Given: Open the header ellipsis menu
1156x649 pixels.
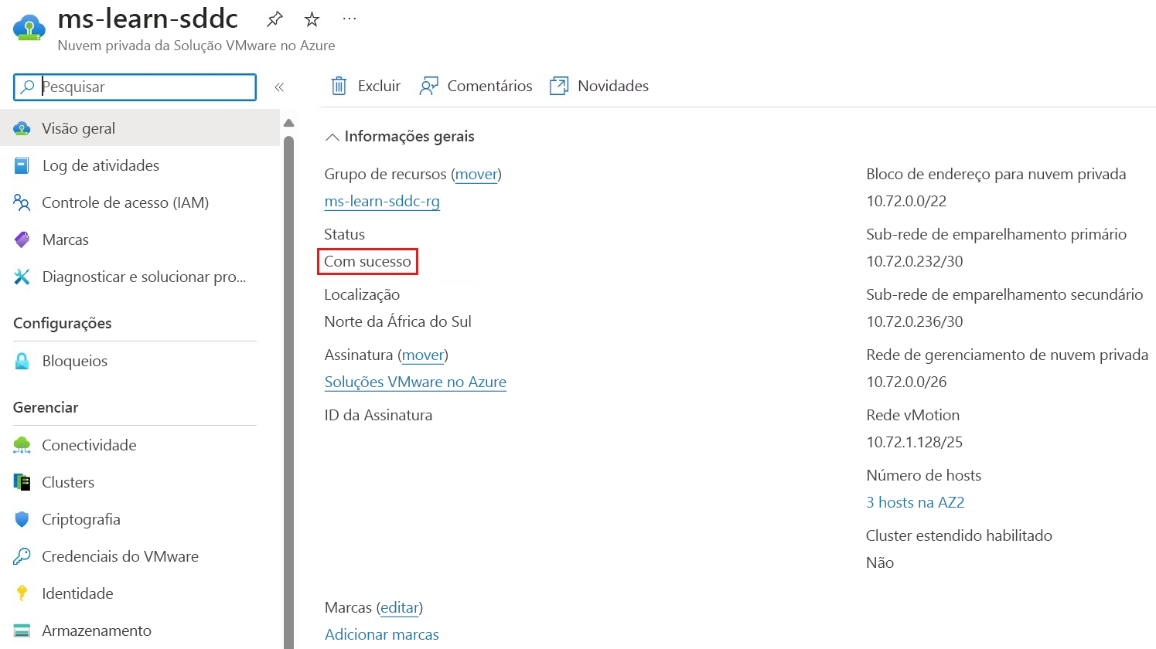Looking at the screenshot, I should (349, 18).
